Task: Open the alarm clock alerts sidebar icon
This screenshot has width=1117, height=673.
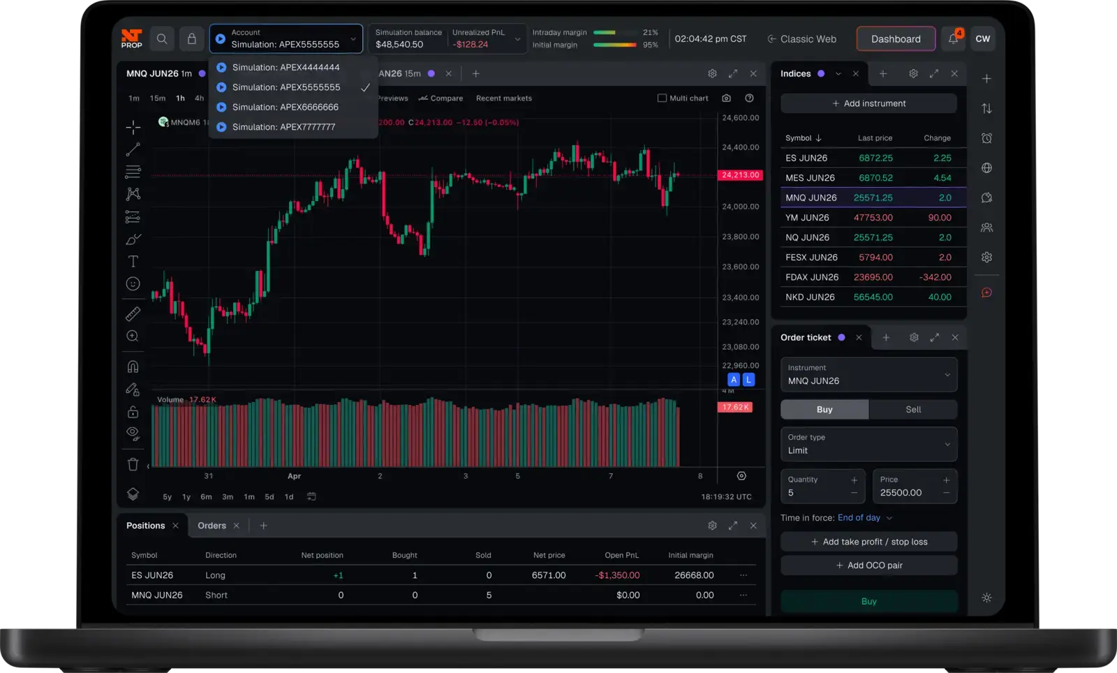Action: pyautogui.click(x=986, y=138)
